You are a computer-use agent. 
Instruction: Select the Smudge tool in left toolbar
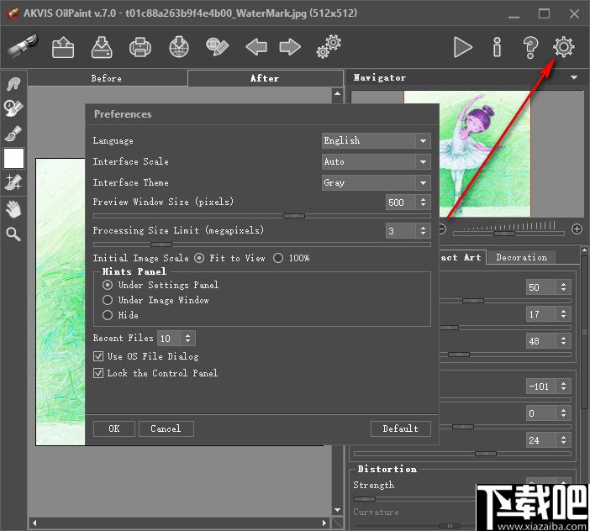point(14,83)
